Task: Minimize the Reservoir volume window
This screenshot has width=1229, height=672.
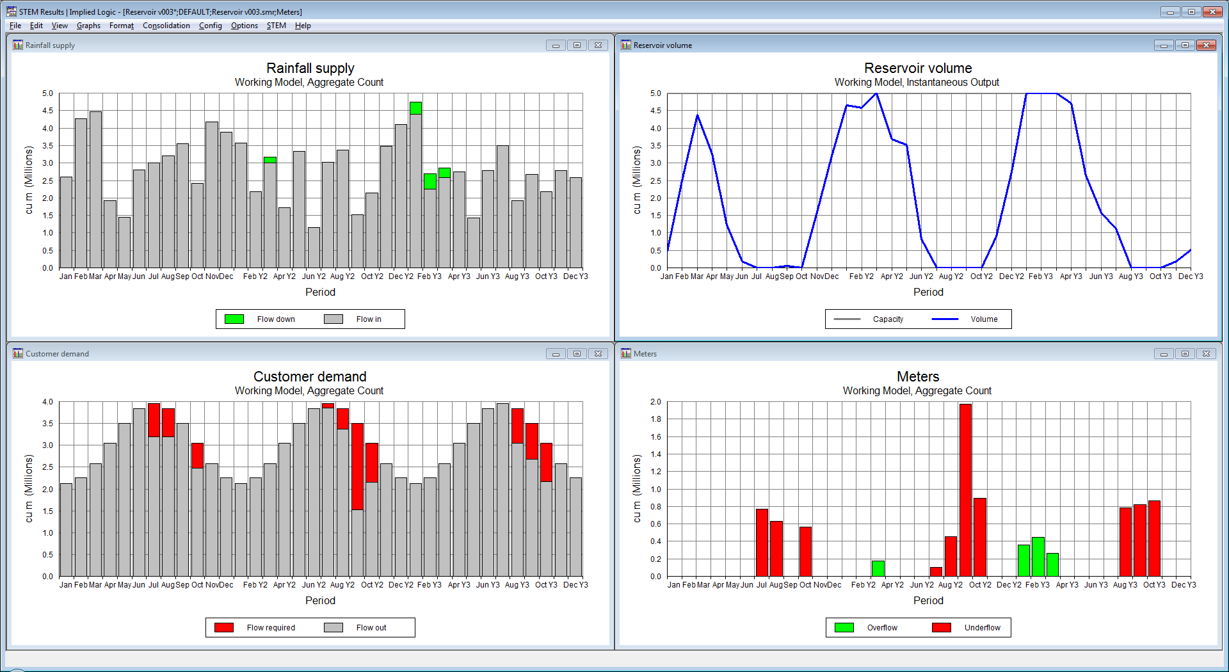Action: coord(1164,45)
